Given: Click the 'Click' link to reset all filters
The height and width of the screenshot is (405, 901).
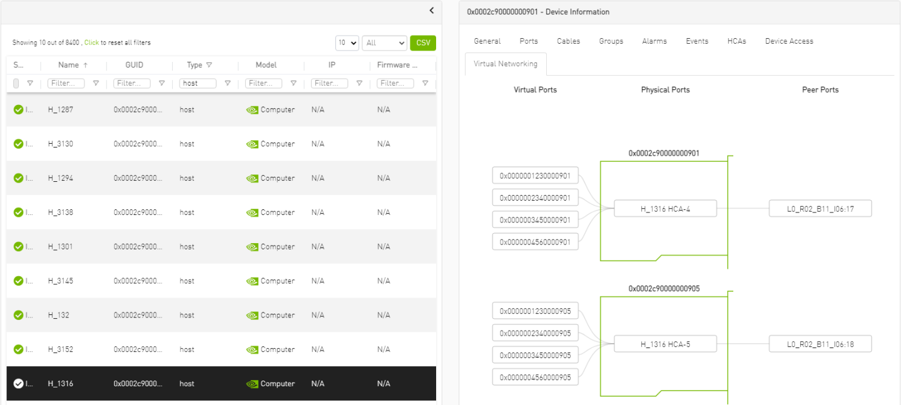Looking at the screenshot, I should click(x=91, y=42).
